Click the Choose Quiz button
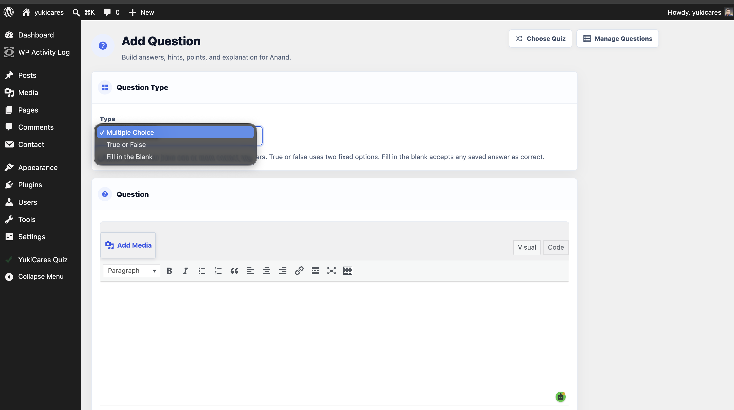This screenshot has height=410, width=734. [540, 39]
